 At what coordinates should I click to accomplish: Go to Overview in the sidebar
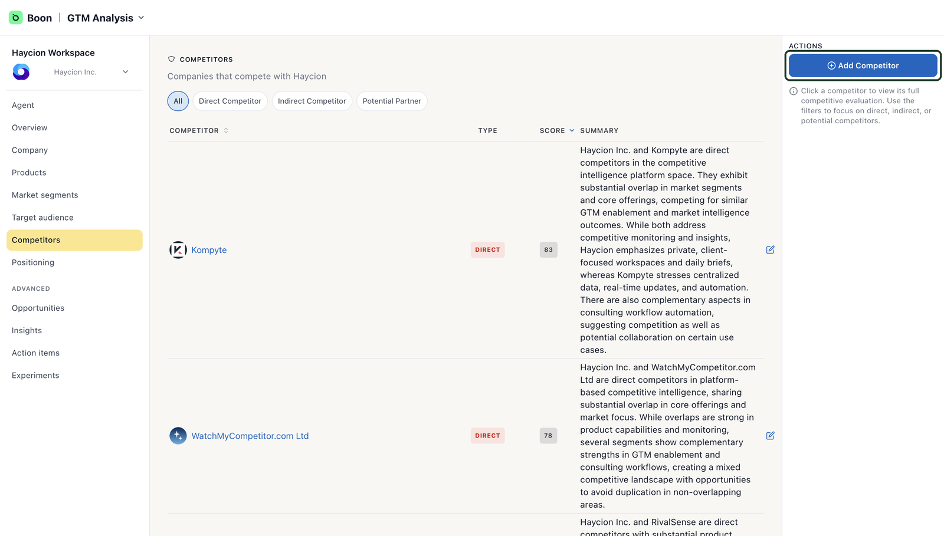(74, 127)
